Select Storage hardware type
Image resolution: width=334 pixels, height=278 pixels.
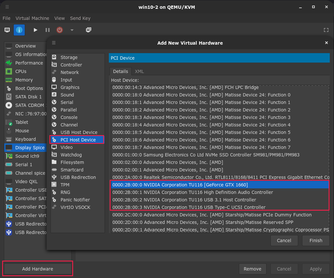[x=78, y=57]
